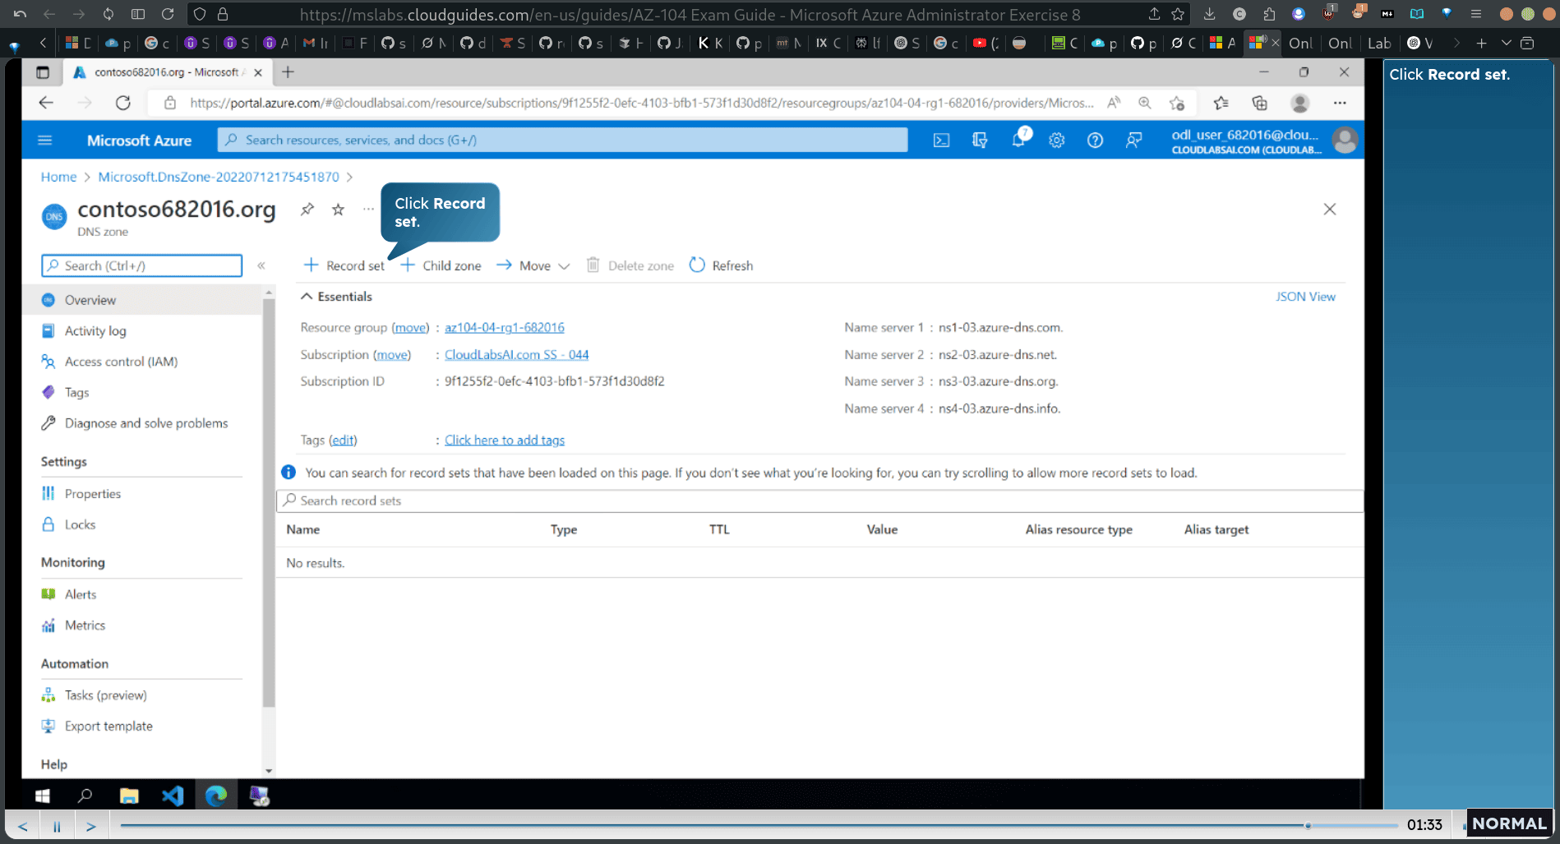Image resolution: width=1560 pixels, height=844 pixels.
Task: Open CloudLabsAI.com SS - 044 subscription link
Action: (516, 354)
